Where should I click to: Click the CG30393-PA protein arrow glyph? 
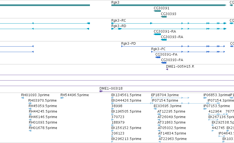tap(164, 63)
